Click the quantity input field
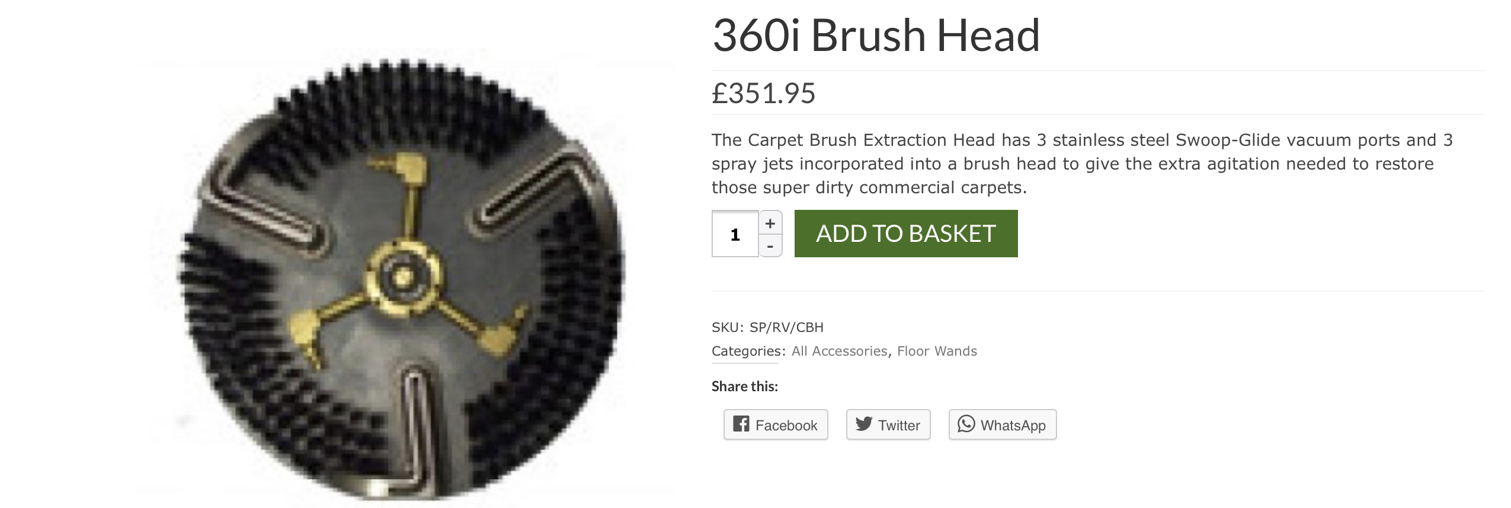The image size is (1511, 508). point(735,234)
